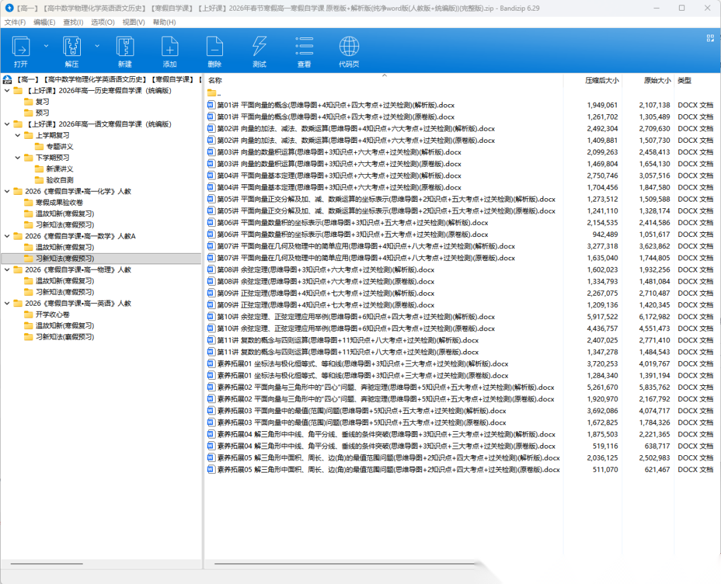721x584 pixels.
Task: Open the dropdown arrow next to 打开
Action: (x=46, y=46)
